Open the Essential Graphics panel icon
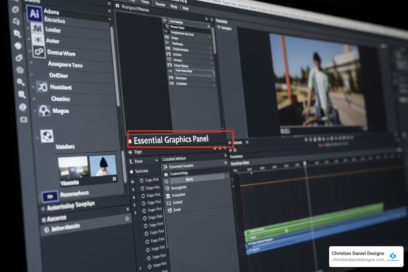Screen dimensions: 408x272 click(x=166, y=166)
